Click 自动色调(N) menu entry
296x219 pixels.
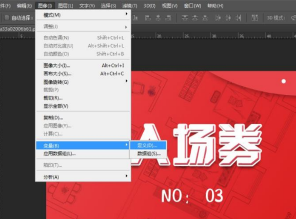coord(83,38)
